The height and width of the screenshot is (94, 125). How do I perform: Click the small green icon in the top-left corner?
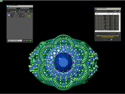pos(1,1)
